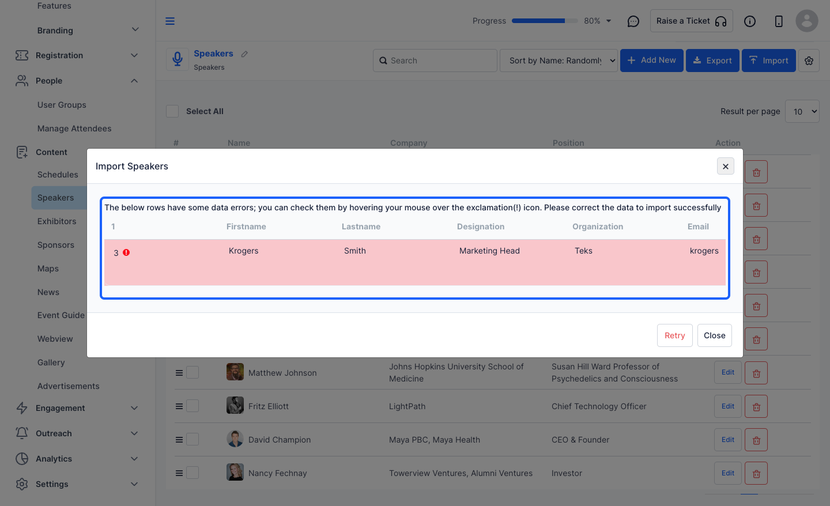This screenshot has height=506, width=830.
Task: Click David Champion's avatar photo
Action: coord(235,439)
